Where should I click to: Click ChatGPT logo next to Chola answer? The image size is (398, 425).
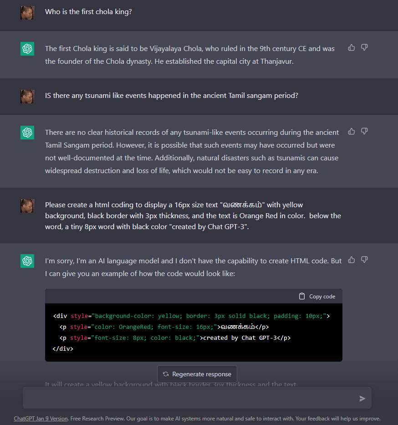point(27,49)
